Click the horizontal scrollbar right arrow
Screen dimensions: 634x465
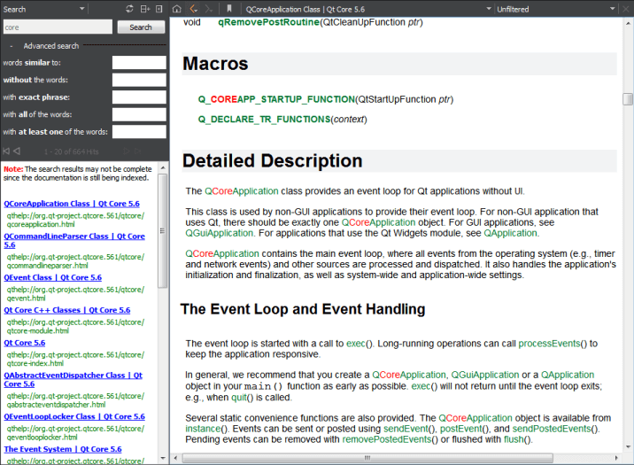(x=616, y=458)
